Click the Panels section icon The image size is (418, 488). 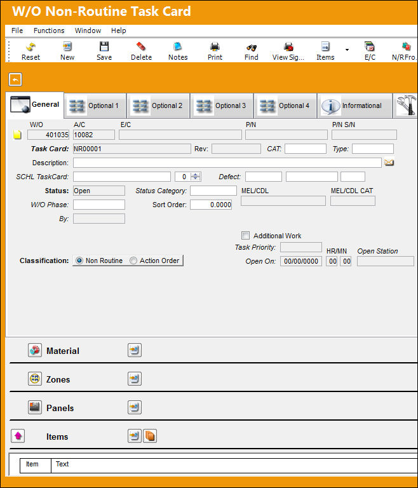point(34,407)
